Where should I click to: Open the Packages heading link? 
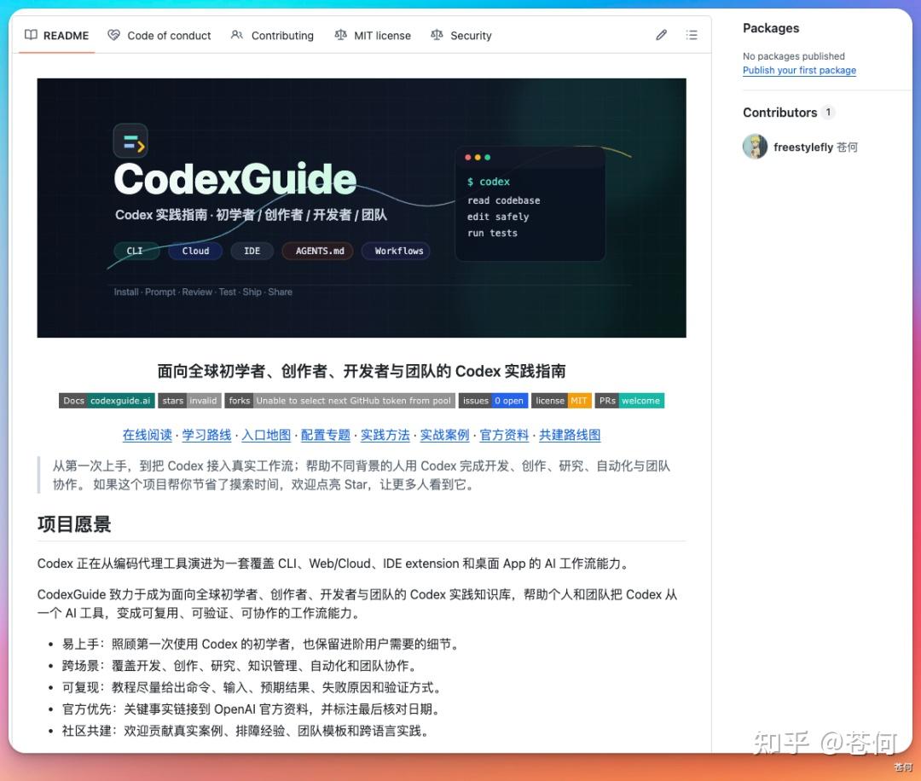pyautogui.click(x=771, y=28)
